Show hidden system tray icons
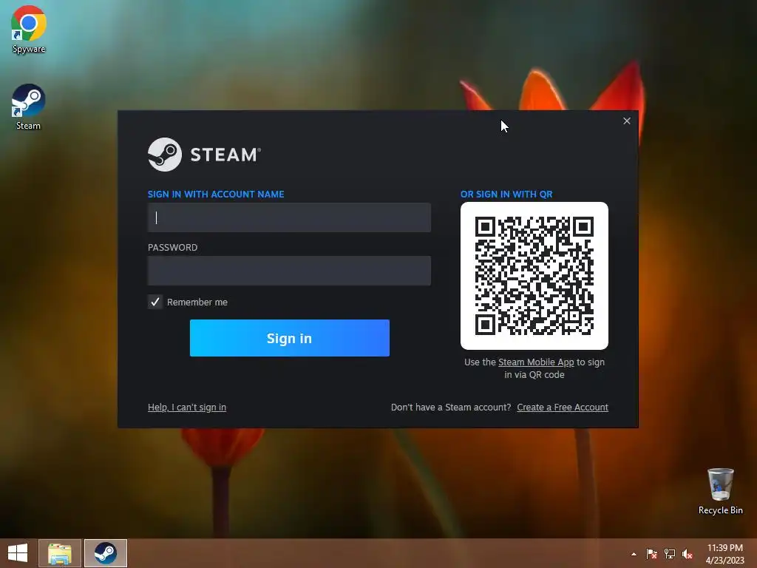The image size is (757, 568). click(634, 554)
